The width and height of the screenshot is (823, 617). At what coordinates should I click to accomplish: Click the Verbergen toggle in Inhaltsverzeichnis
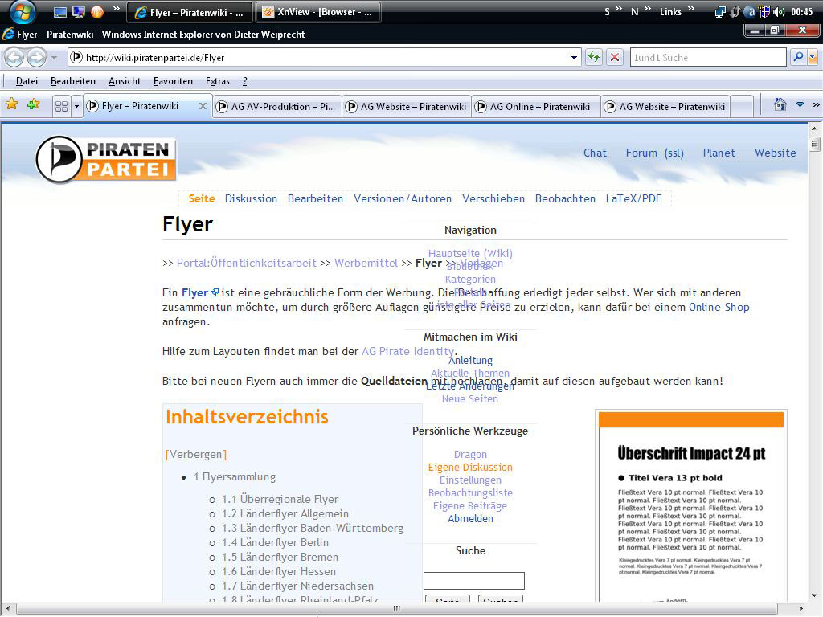click(x=196, y=454)
